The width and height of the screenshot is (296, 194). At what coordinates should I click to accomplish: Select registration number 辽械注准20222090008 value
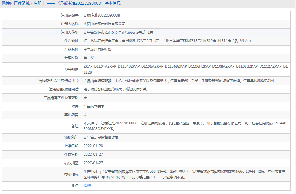coord(102,15)
